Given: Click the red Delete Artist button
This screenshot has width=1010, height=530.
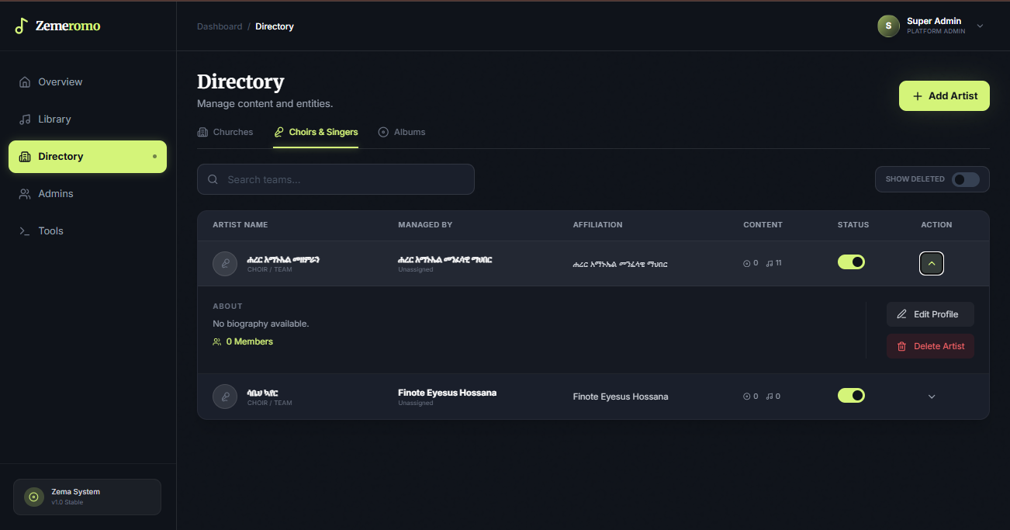Looking at the screenshot, I should [x=930, y=346].
